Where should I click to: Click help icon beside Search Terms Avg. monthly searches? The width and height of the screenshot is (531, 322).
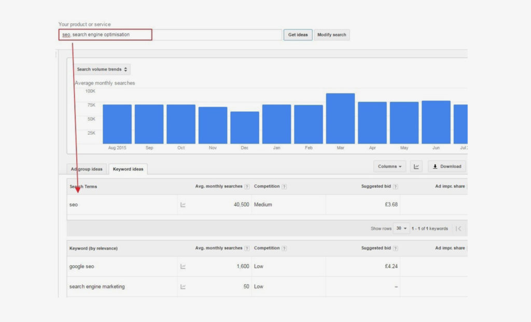(247, 187)
